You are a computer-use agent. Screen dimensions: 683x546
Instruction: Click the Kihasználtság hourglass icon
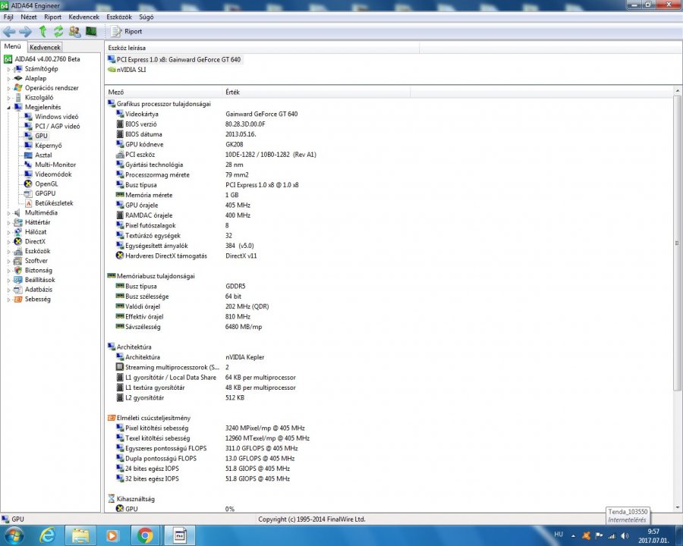click(111, 499)
